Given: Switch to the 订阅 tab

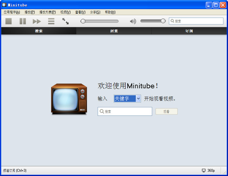Looking at the screenshot, I should [189, 31].
